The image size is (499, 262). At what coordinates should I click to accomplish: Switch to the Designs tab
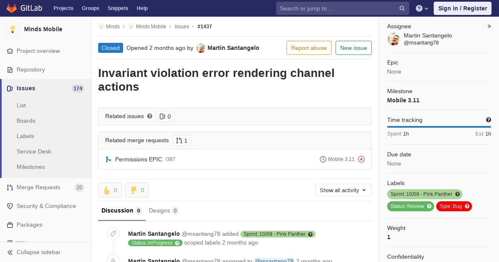pos(164,211)
